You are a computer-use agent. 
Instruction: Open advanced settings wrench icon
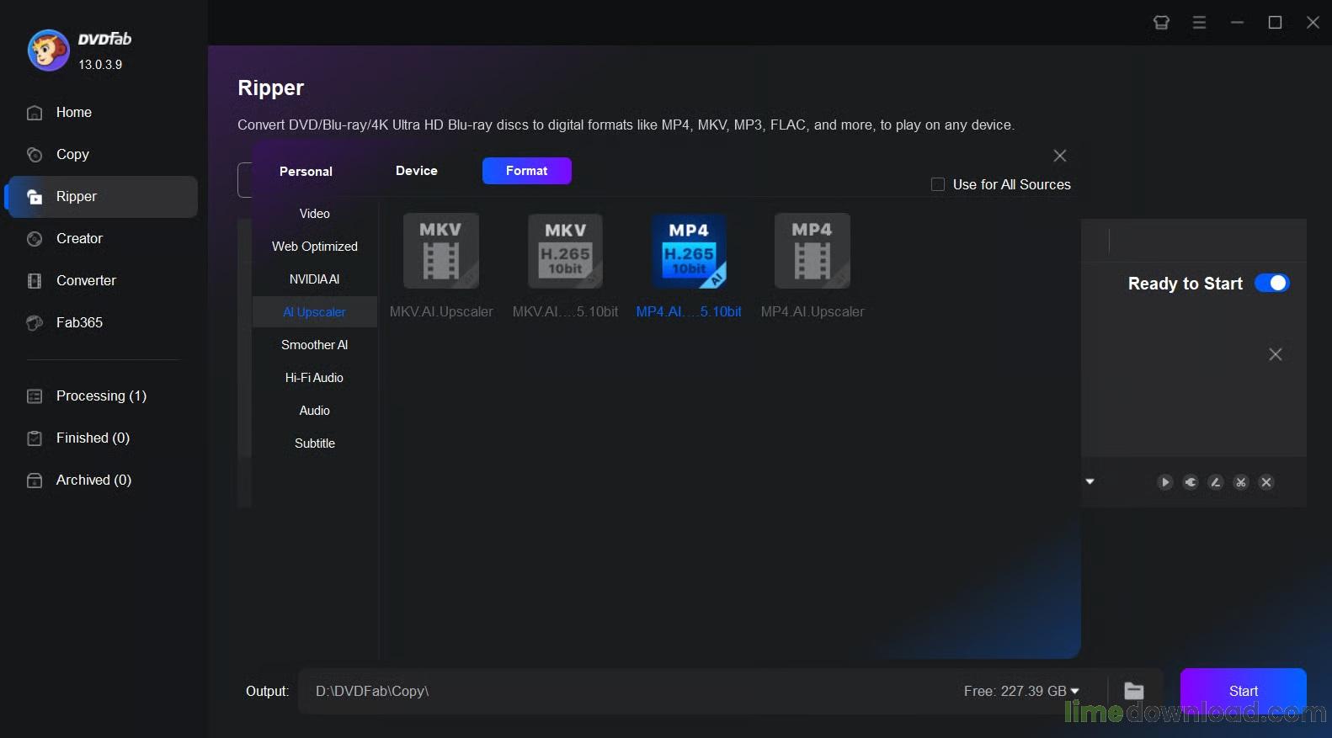coord(1191,482)
